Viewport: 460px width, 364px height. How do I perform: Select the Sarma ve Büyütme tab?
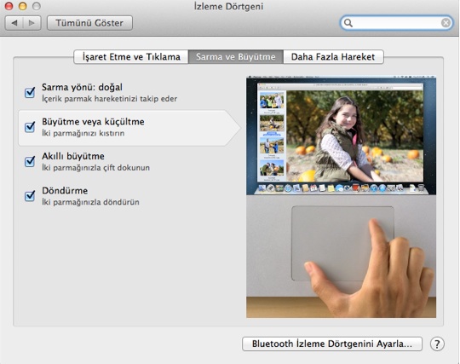pyautogui.click(x=236, y=56)
